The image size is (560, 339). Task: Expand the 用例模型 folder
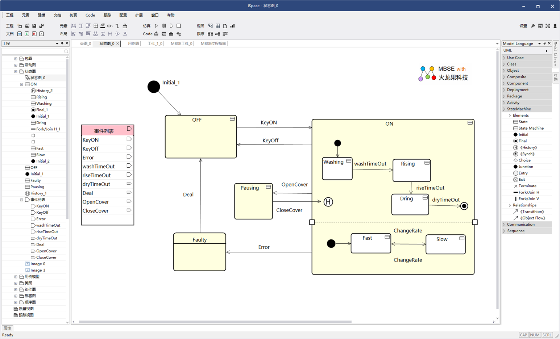pyautogui.click(x=16, y=277)
